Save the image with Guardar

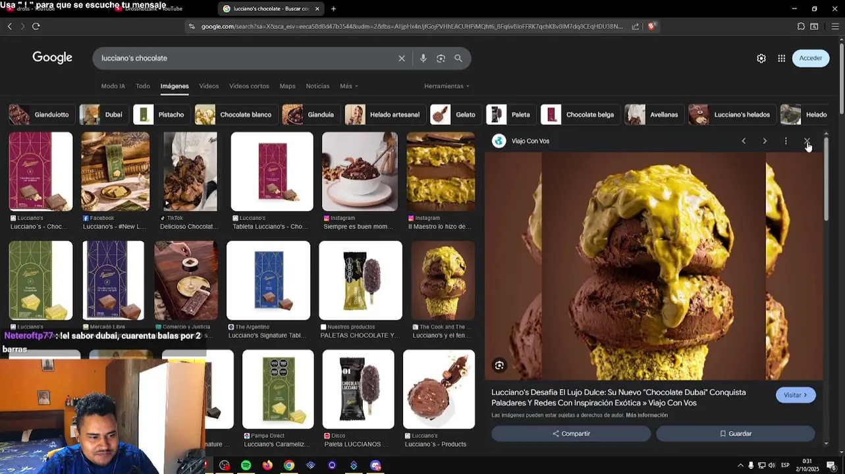(x=736, y=434)
